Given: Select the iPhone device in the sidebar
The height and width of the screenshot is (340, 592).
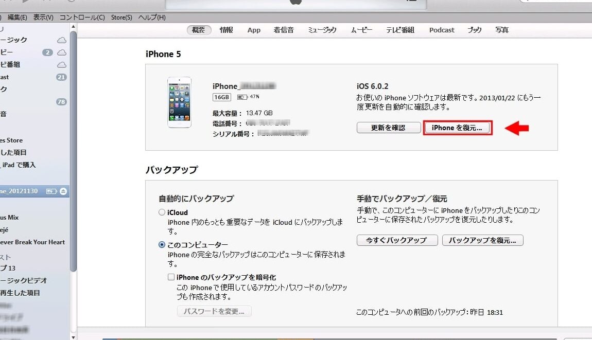Looking at the screenshot, I should [34, 191].
